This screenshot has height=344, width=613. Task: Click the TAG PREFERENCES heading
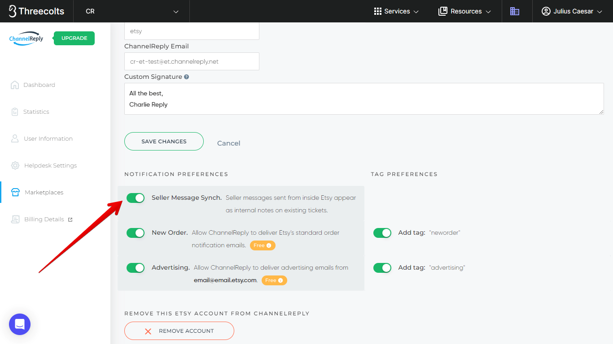[x=404, y=174]
